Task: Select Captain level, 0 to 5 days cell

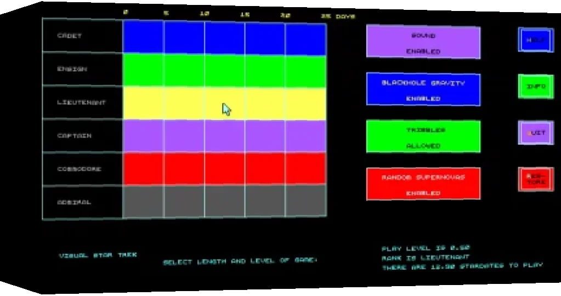Action: [x=143, y=136]
